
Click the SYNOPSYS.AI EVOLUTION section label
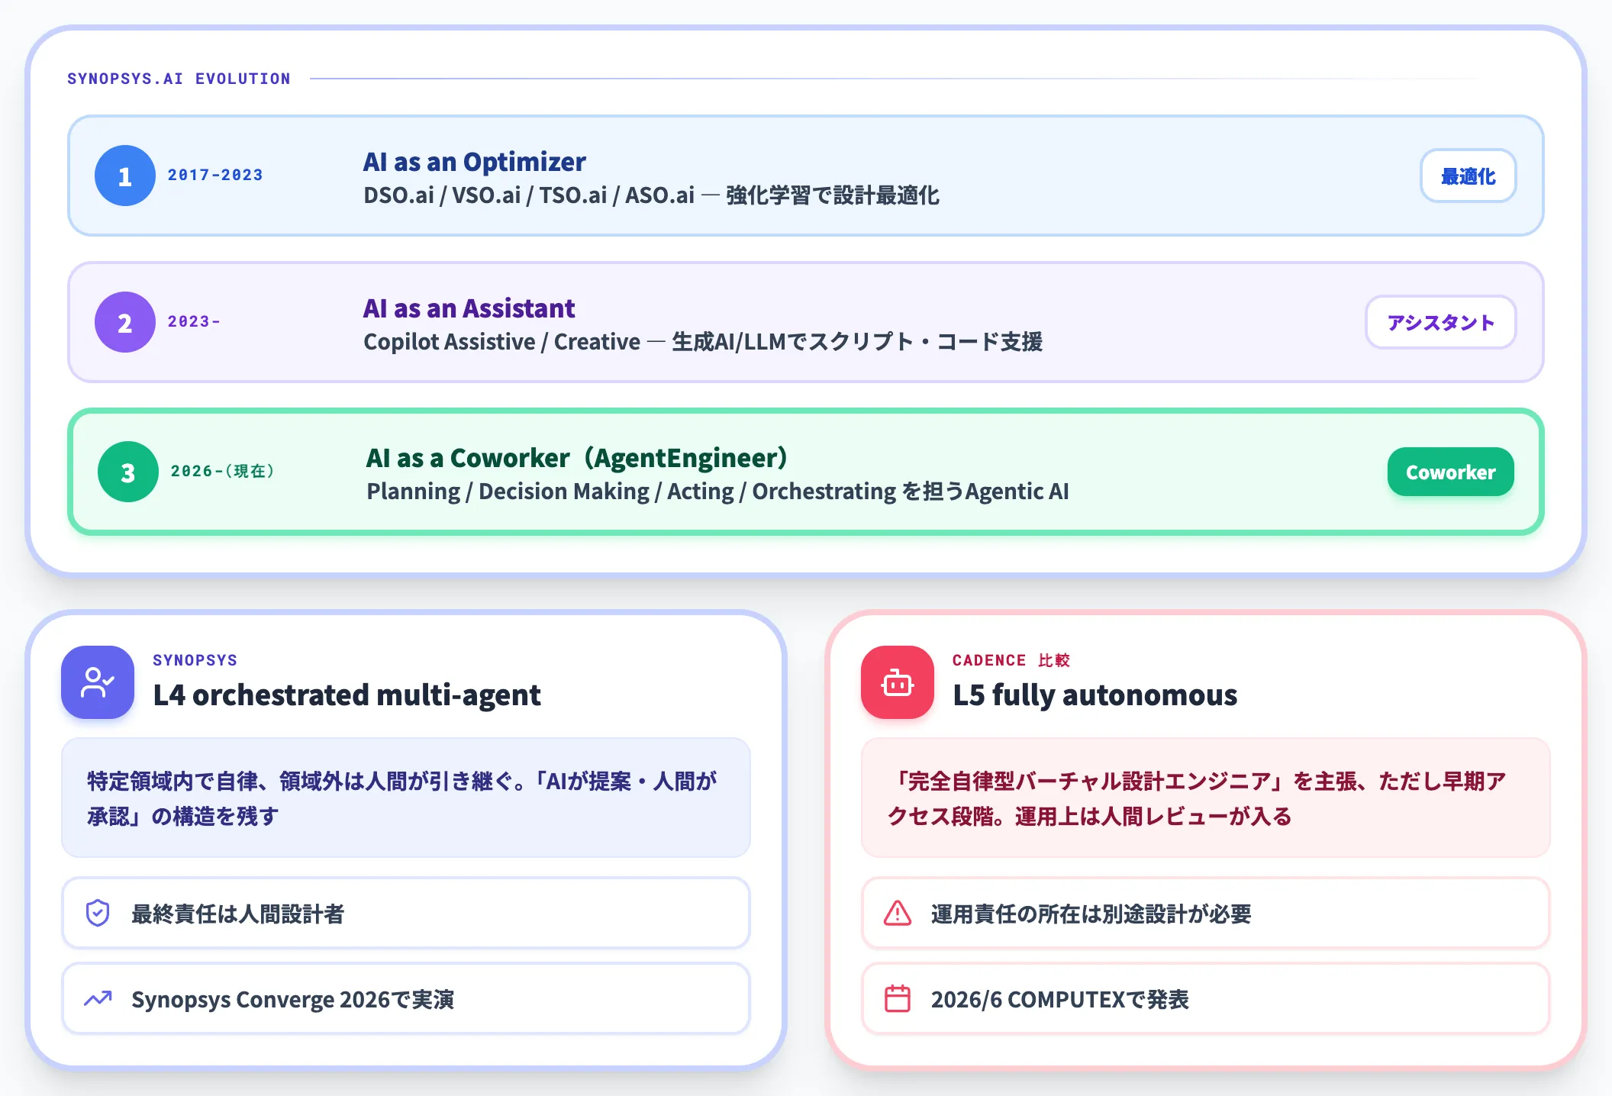coord(179,79)
